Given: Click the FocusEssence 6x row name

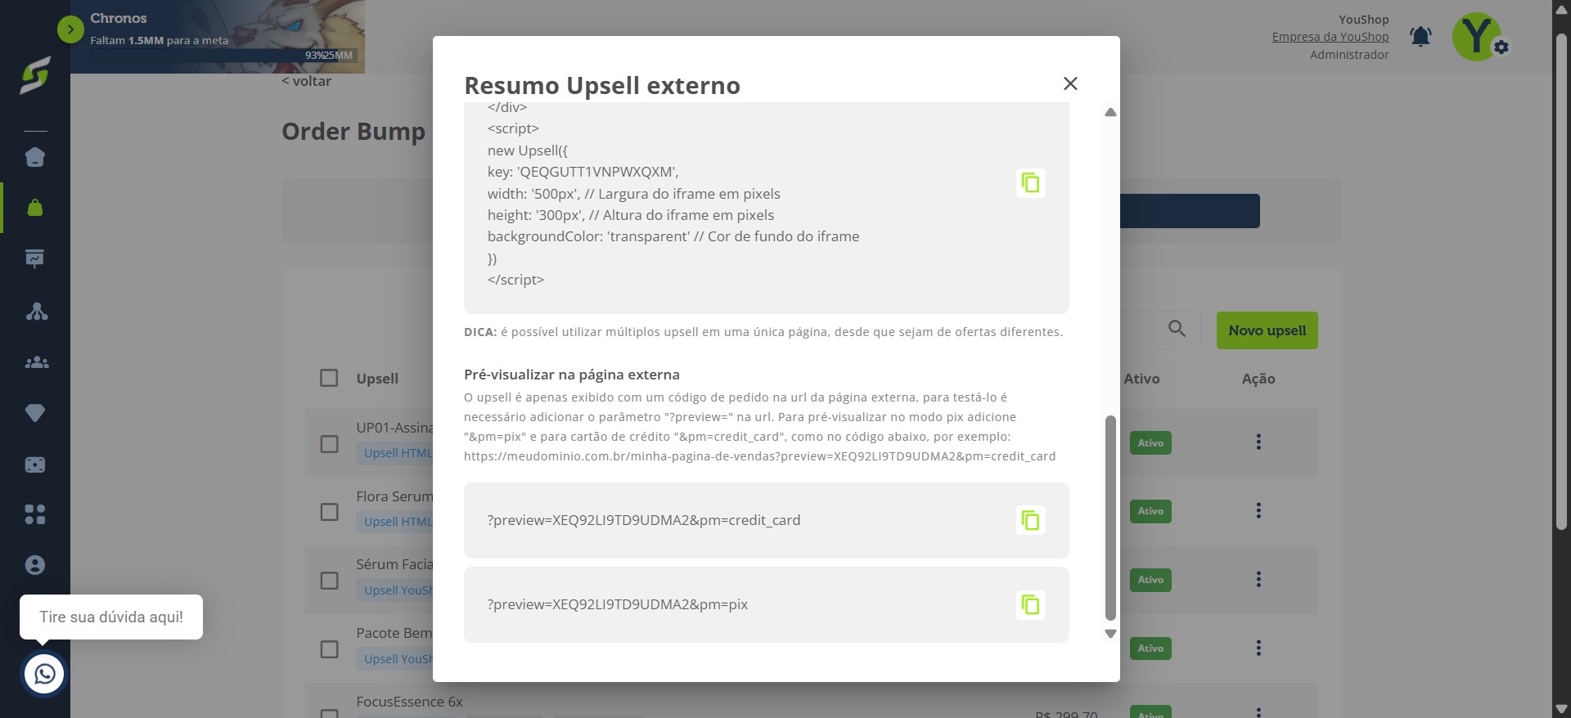Looking at the screenshot, I should (409, 702).
